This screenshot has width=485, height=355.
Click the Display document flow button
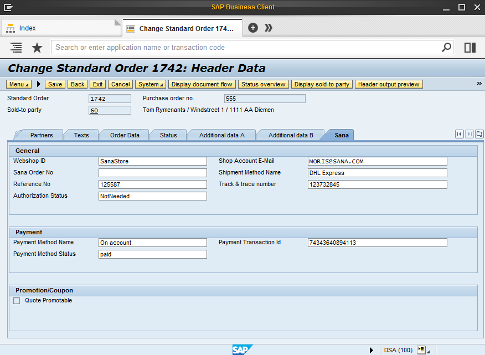click(202, 84)
